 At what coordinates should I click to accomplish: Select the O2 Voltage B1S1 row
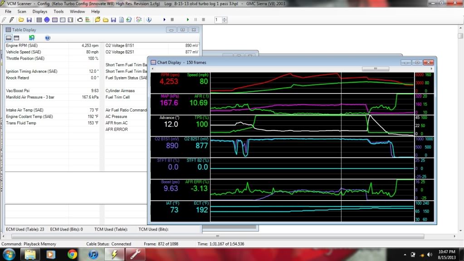tap(152, 46)
